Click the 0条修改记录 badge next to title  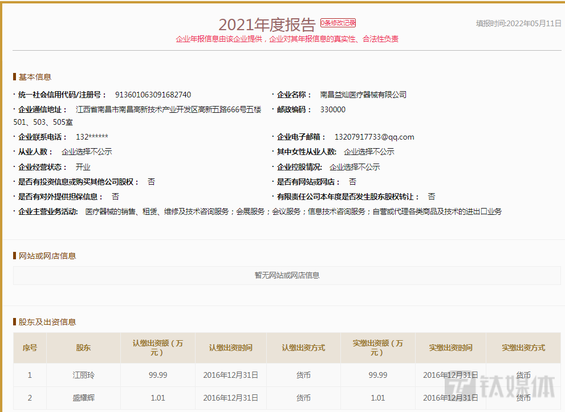338,23
